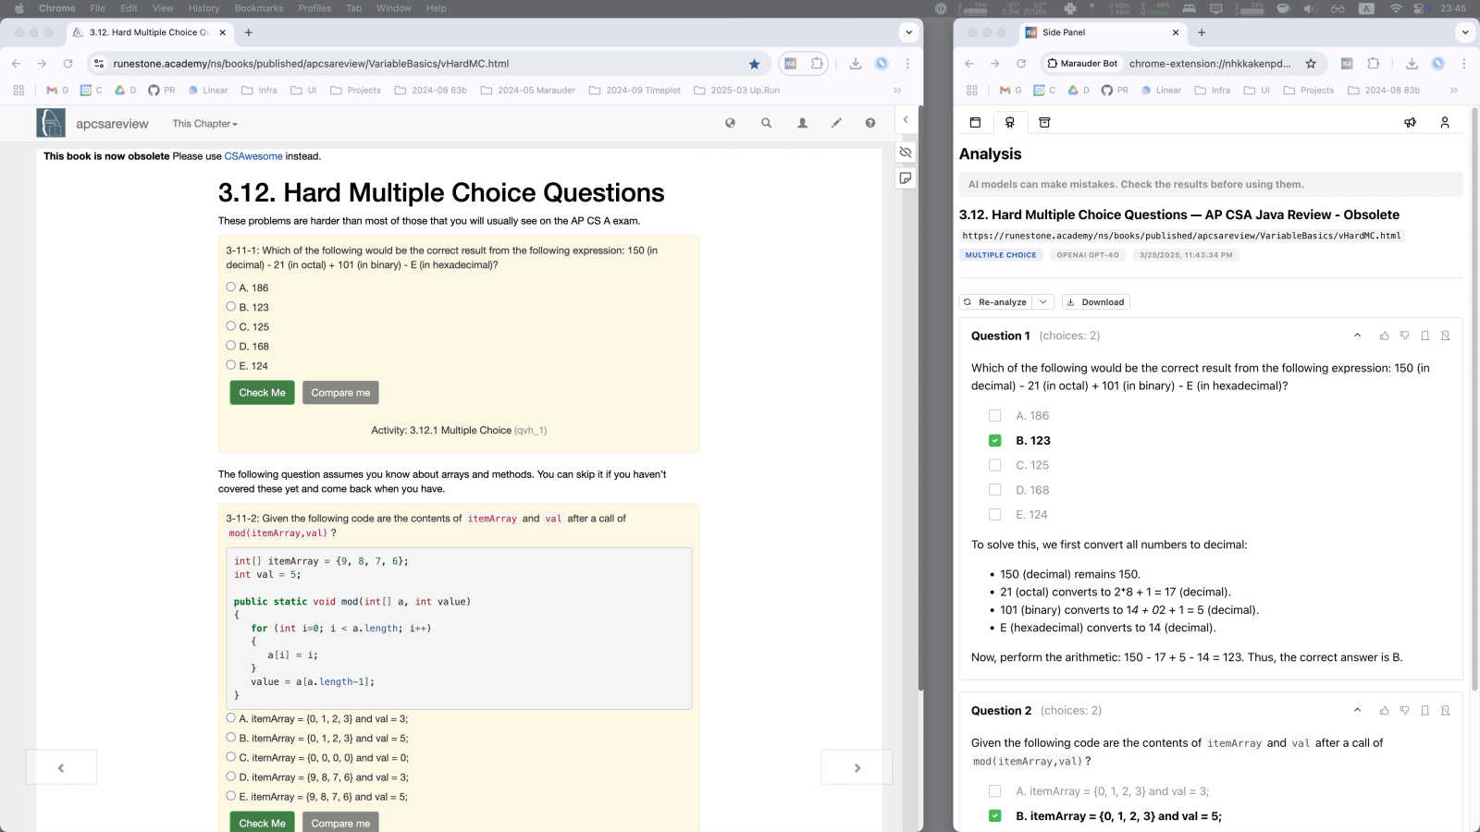
Task: Select radio option A. 186
Action: point(231,288)
